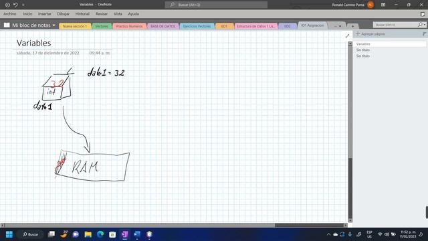Viewport: 428px width, 241px height.
Task: Open the Chat app from taskbar
Action: (x=76, y=234)
